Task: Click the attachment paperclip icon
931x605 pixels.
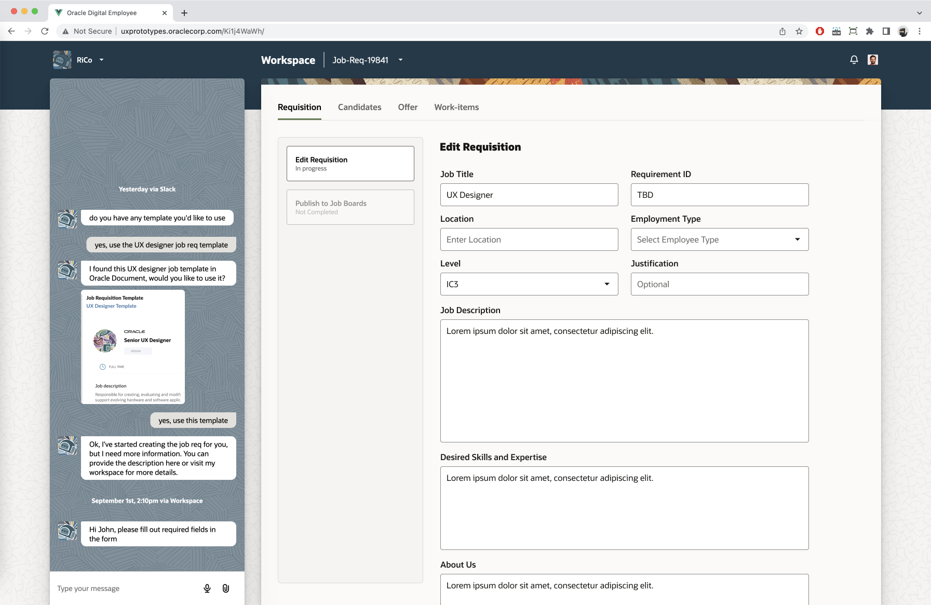Action: tap(226, 588)
